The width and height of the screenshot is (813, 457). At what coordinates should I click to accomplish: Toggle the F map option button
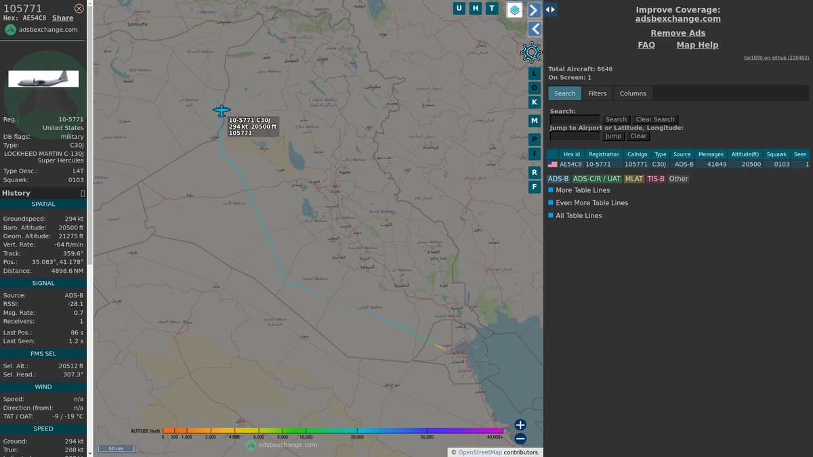(x=534, y=187)
